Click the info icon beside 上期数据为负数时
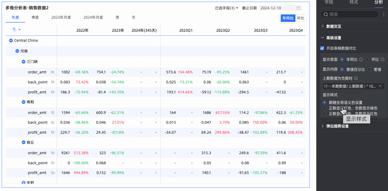Viewport: 388px width, 191px height. pos(356,78)
